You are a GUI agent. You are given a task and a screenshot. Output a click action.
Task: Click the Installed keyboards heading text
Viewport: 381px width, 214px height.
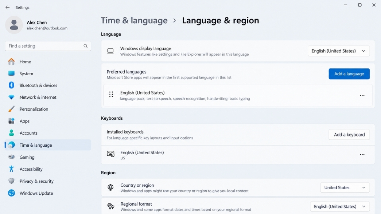point(125,132)
